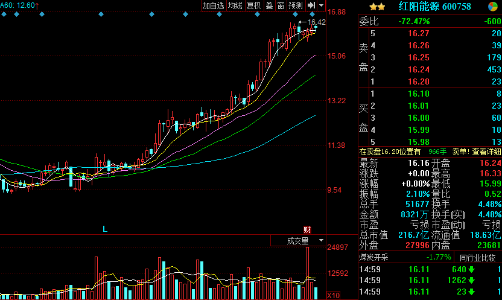Click the 红阳能源 stock name title
Screen dimensions: 502x300
pyautogui.click(x=418, y=7)
